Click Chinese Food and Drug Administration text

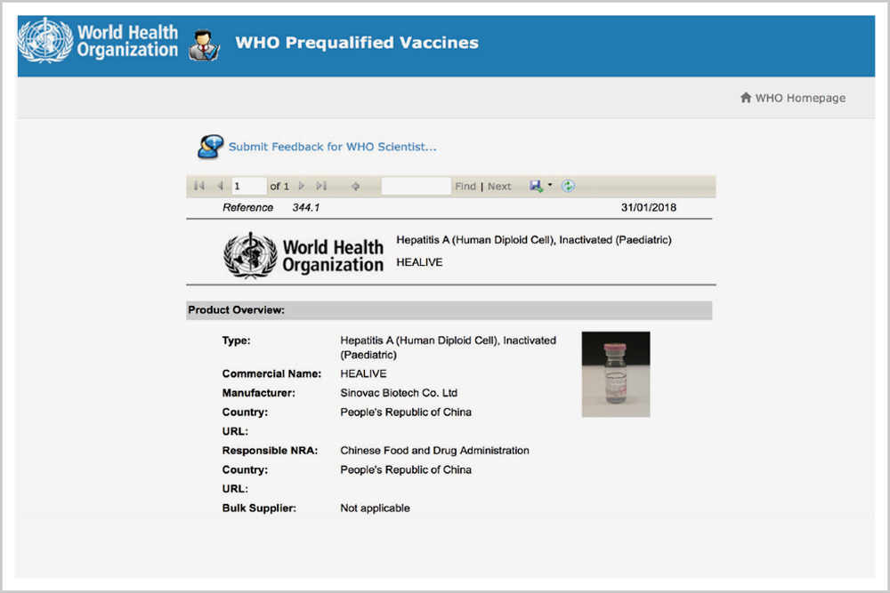pyautogui.click(x=434, y=451)
